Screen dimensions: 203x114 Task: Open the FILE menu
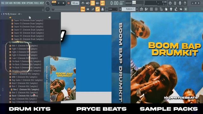point(3,3)
